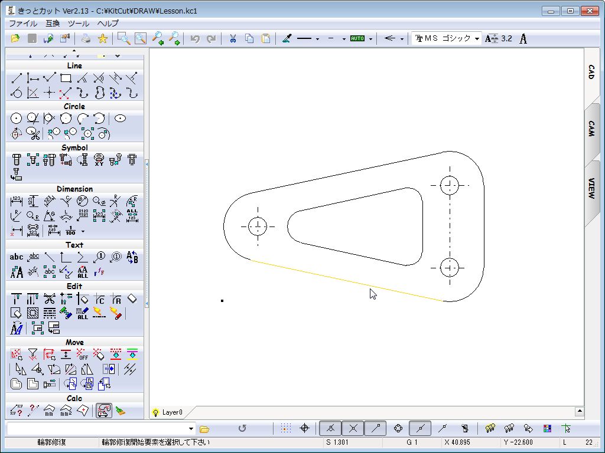Open the line type dropdown arrow
Viewport: 605px width, 453px height.
coord(317,39)
